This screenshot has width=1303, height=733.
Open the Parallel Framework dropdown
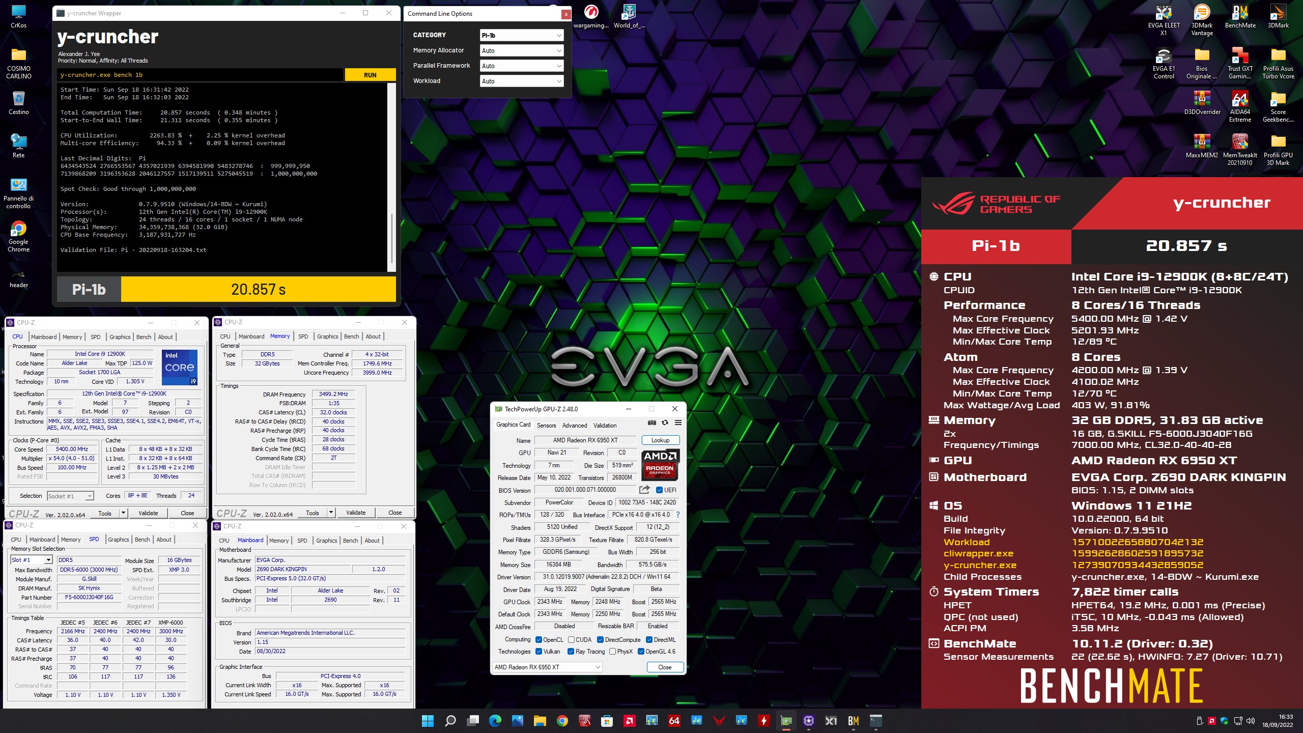point(522,66)
